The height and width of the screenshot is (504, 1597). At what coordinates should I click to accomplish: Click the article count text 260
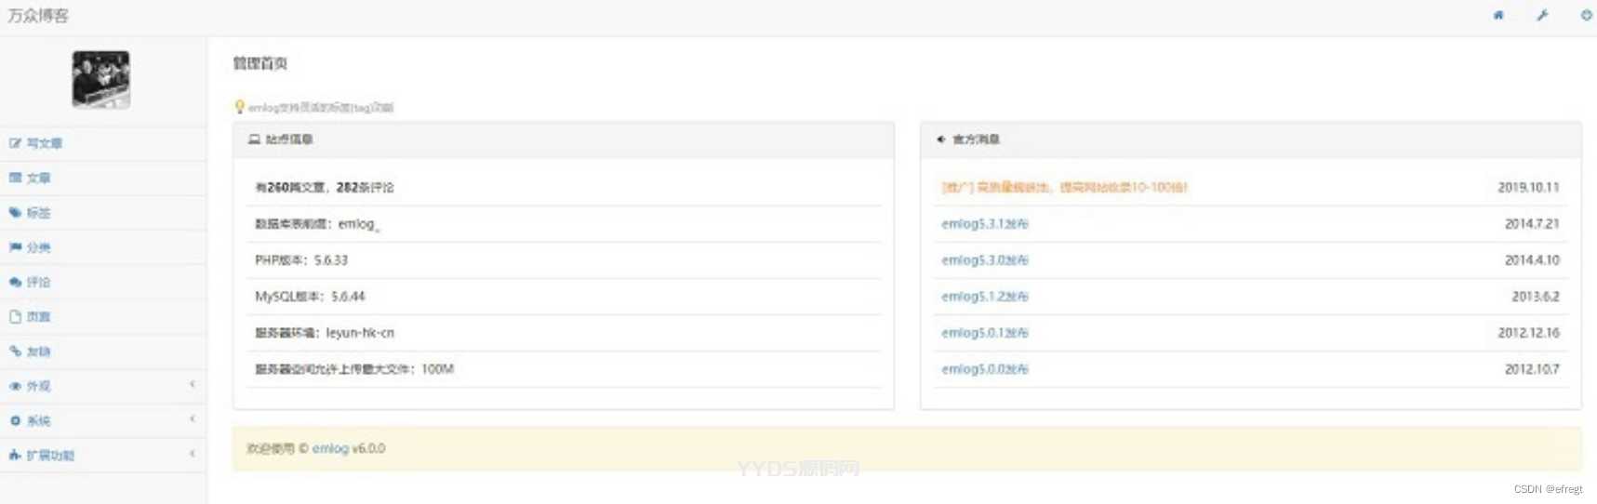click(278, 187)
